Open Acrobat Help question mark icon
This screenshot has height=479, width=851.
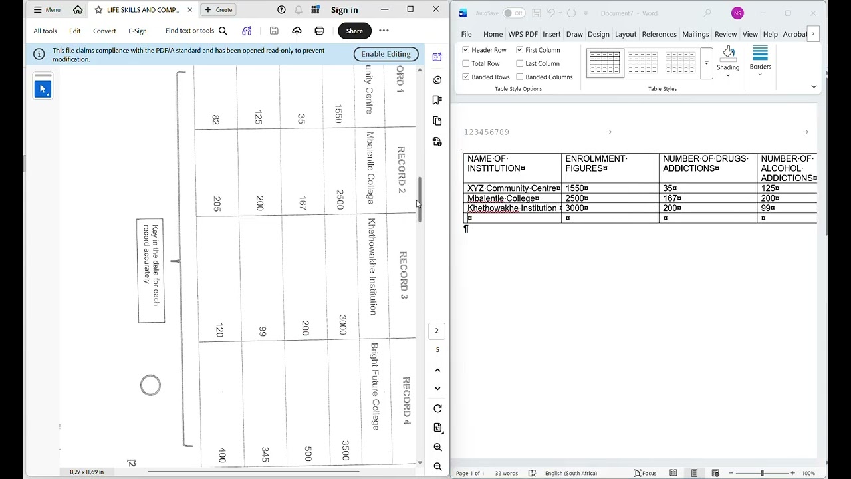point(281,9)
